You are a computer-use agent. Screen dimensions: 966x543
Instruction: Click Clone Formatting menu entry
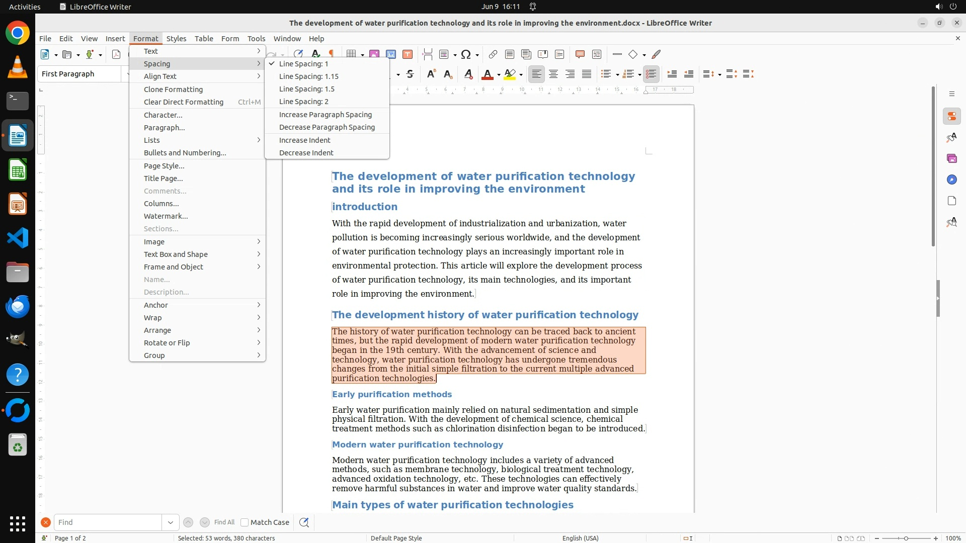point(173,89)
